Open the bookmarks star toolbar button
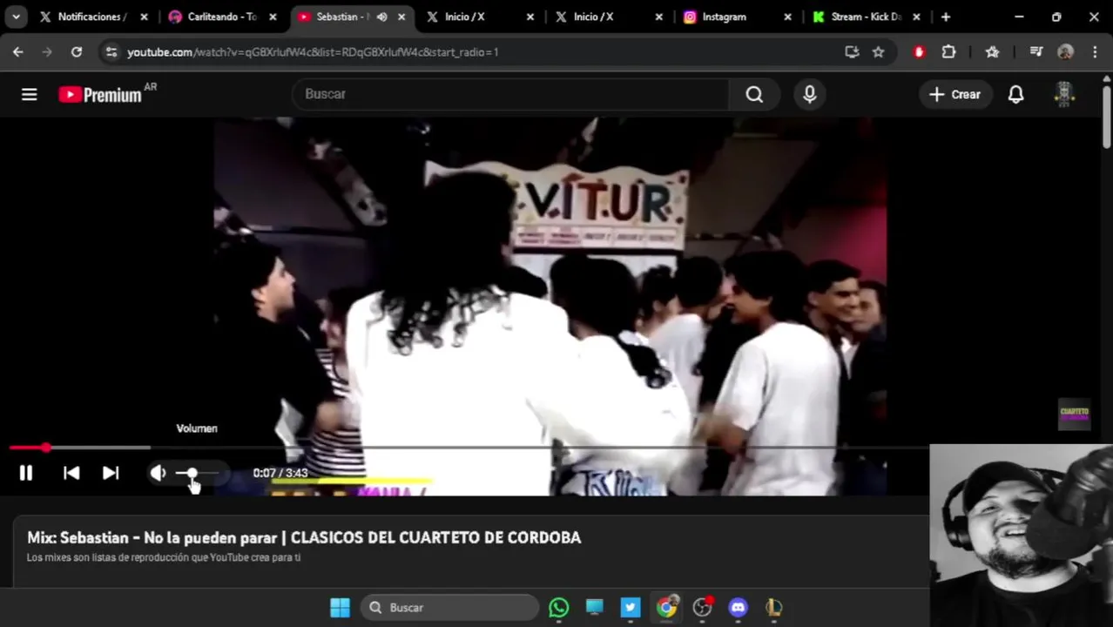The height and width of the screenshot is (627, 1113). pos(992,52)
